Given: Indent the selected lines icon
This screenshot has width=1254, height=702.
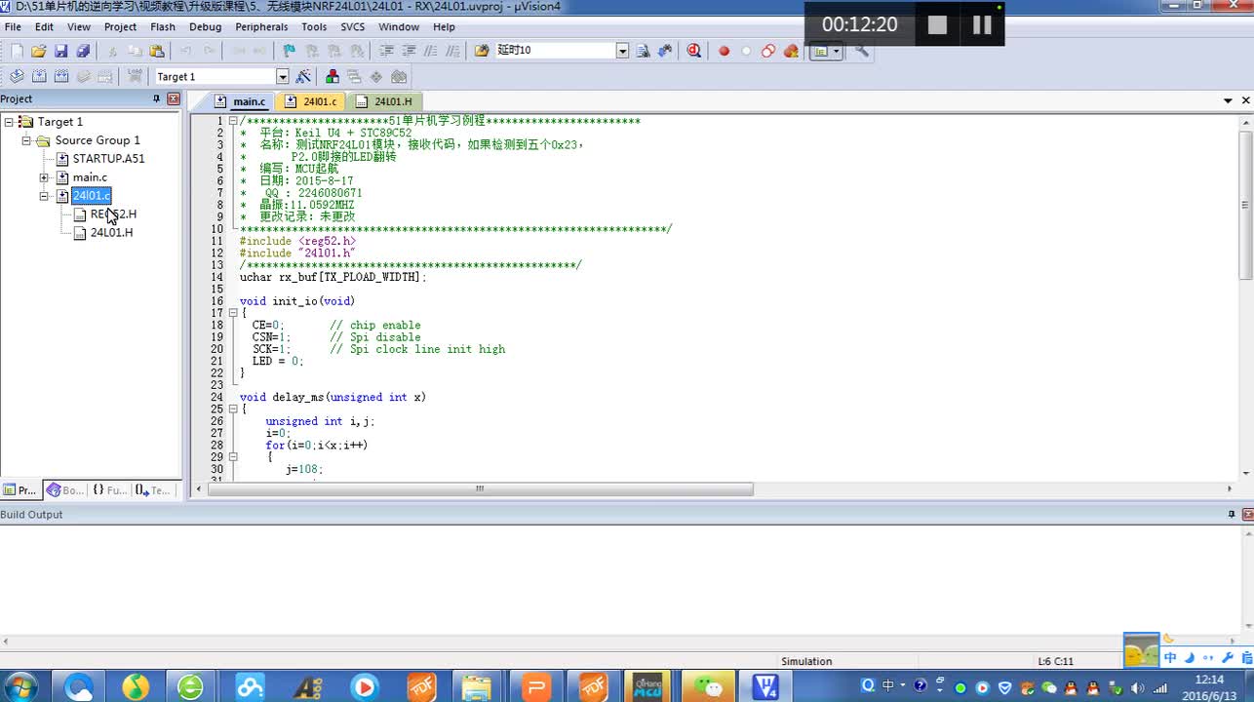Looking at the screenshot, I should click(387, 51).
